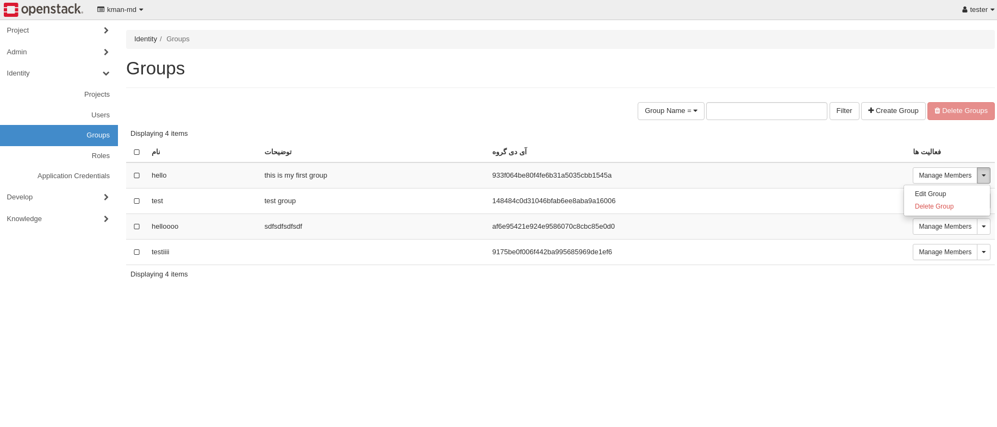
Task: Select Delete Group in the dropdown menu
Action: (934, 206)
